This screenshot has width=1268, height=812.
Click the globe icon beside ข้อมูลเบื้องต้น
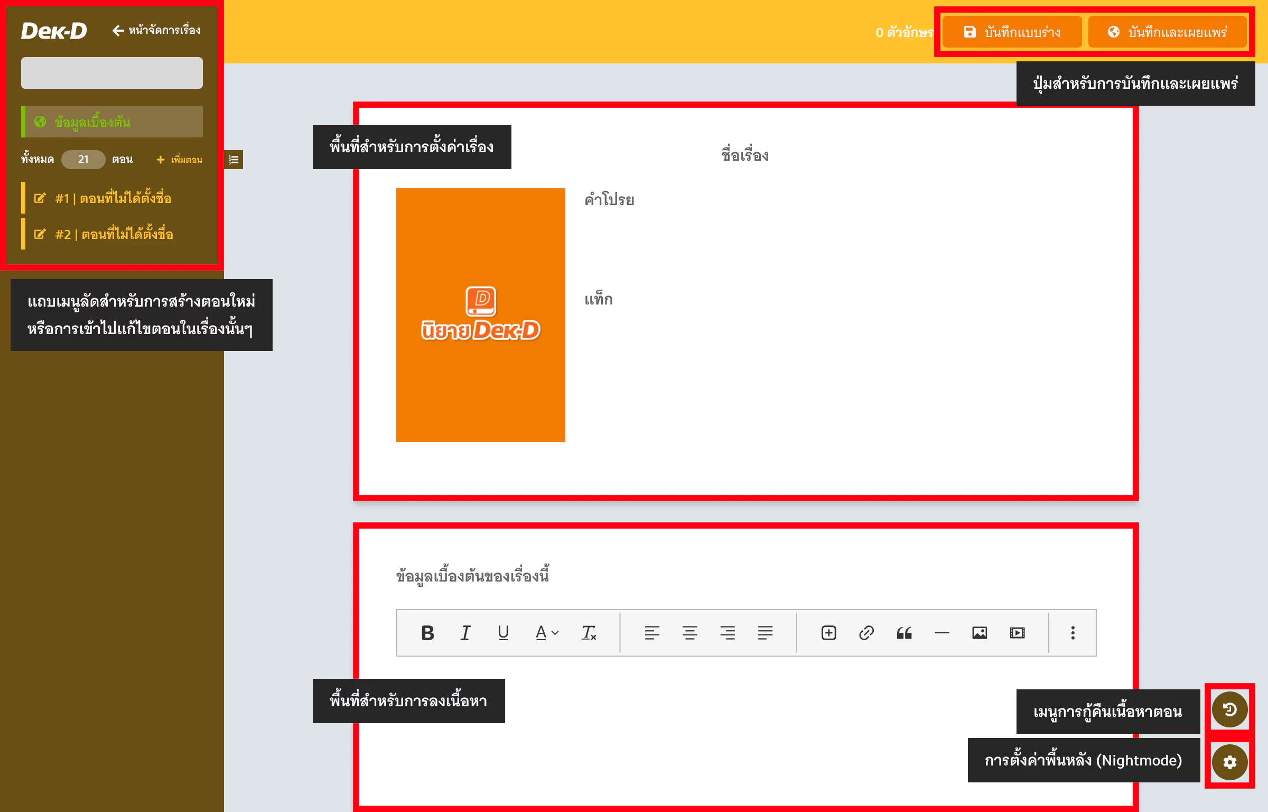point(40,122)
